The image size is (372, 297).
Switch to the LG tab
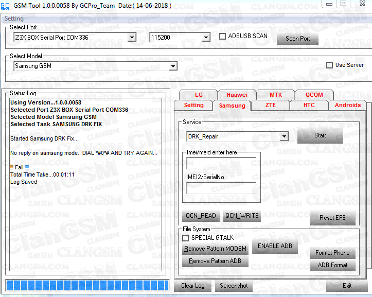[199, 95]
